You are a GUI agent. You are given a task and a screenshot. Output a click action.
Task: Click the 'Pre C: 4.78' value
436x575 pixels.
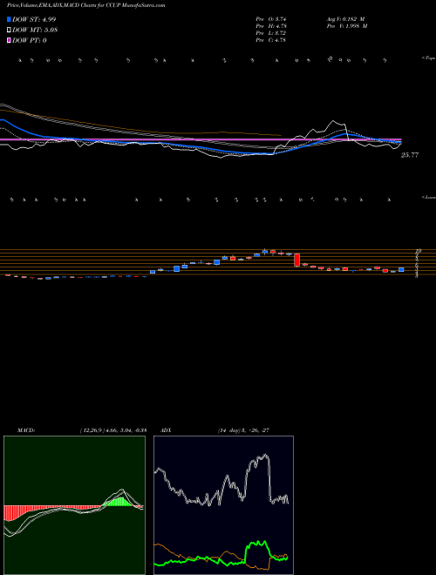pyautogui.click(x=271, y=40)
